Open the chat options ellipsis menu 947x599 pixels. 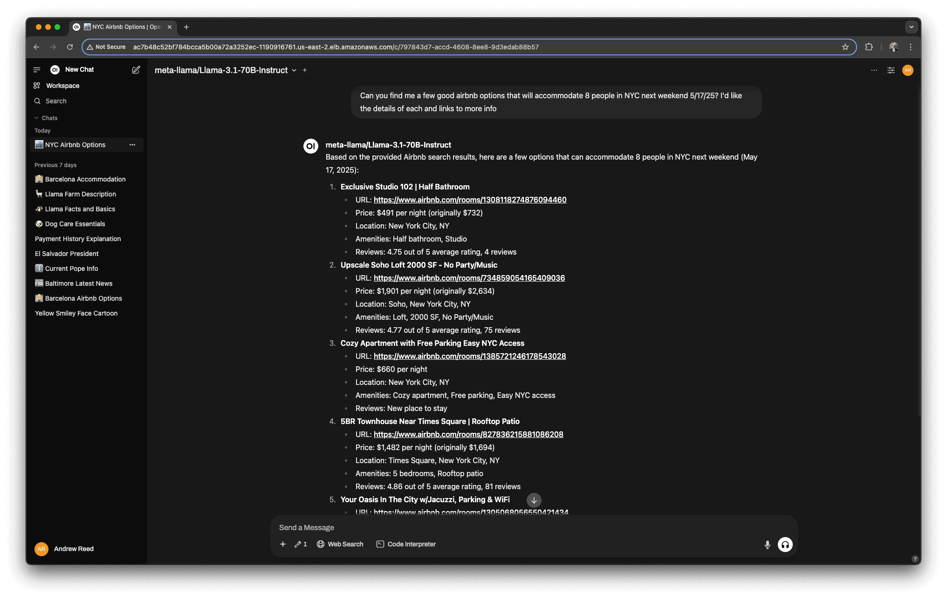874,70
